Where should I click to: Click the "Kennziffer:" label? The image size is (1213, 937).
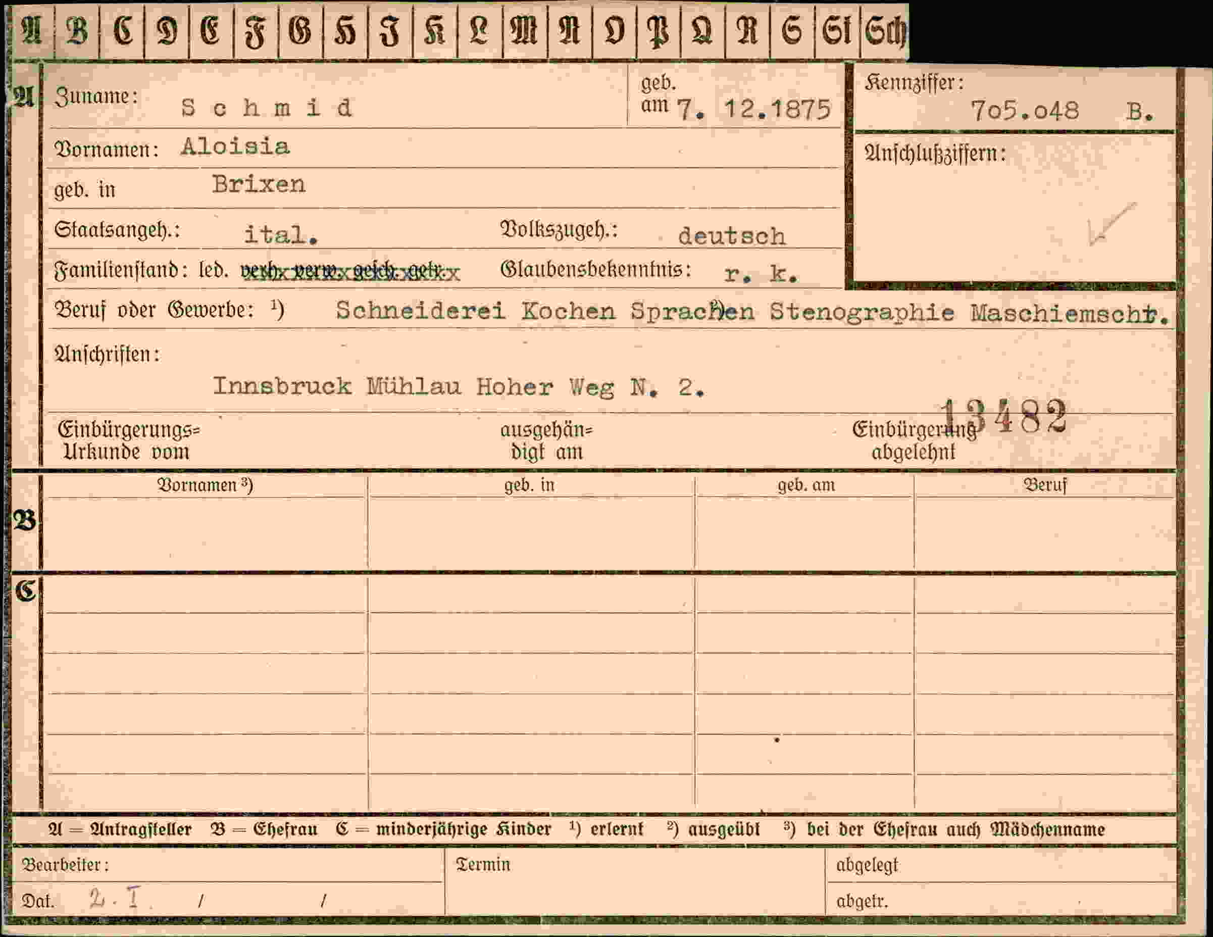coord(914,83)
